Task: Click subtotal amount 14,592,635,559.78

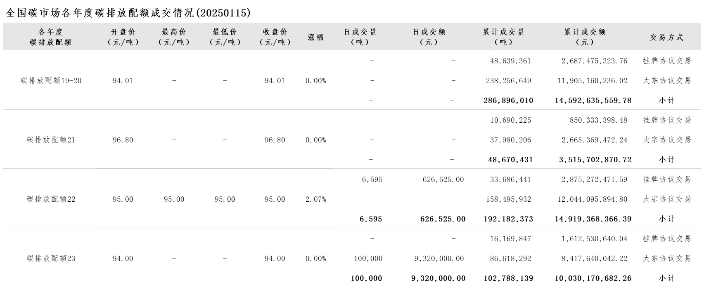Action: tap(593, 100)
